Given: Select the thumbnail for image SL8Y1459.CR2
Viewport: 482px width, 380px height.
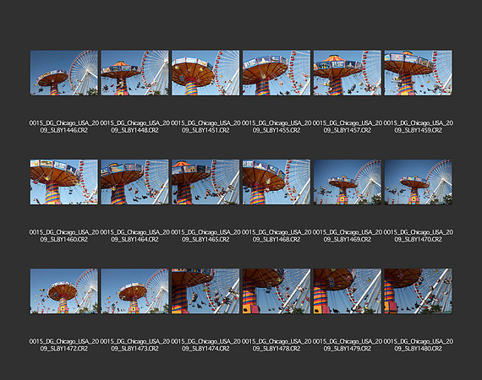Looking at the screenshot, I should pyautogui.click(x=419, y=73).
